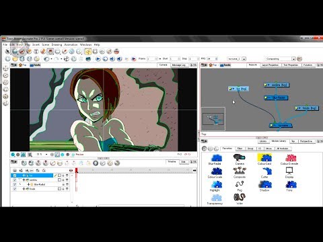The width and height of the screenshot is (323, 242).
Task: Open the Scene menu
Action: 46,44
